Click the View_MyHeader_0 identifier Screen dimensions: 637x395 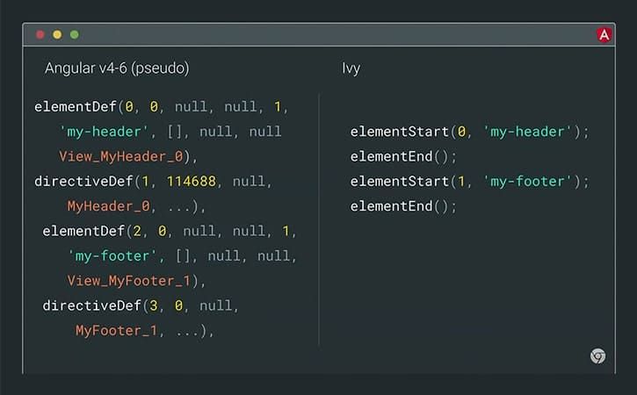(x=121, y=156)
